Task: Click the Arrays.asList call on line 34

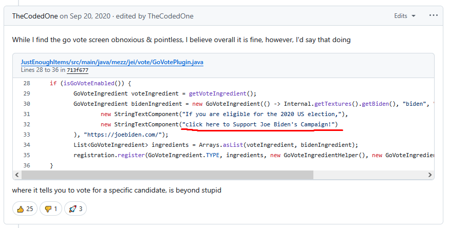Action: (x=221, y=145)
